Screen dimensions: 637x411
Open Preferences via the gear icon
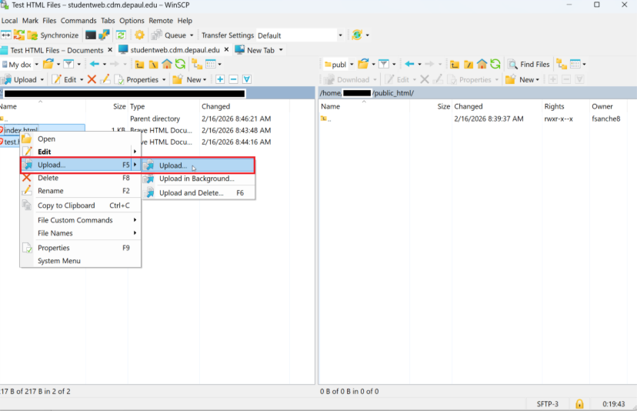(139, 35)
